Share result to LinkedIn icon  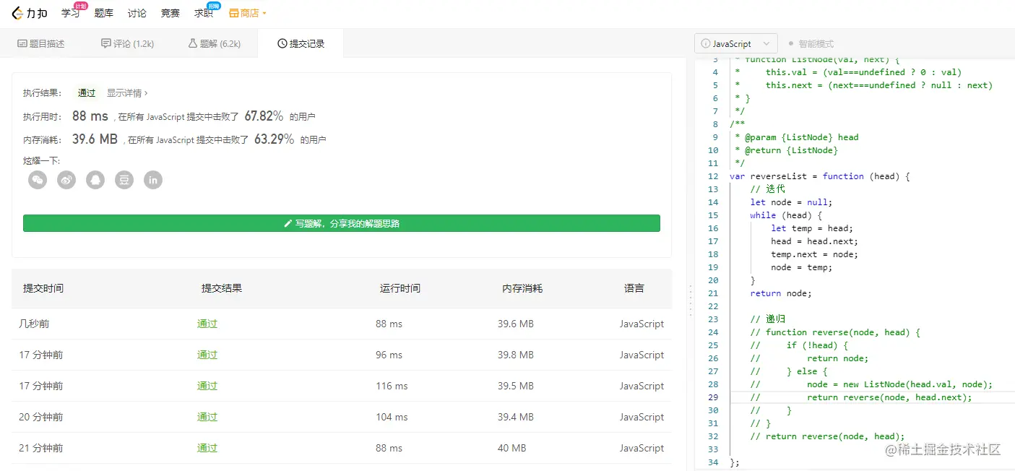pyautogui.click(x=153, y=180)
